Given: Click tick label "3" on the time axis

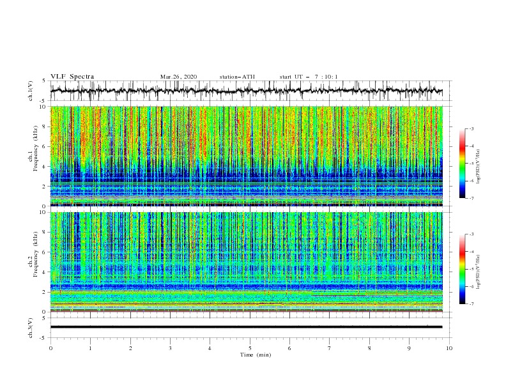Looking at the screenshot, I should (x=170, y=348).
